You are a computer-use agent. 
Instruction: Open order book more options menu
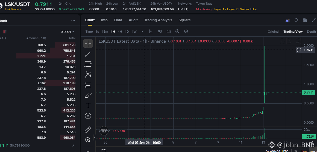click(73, 21)
